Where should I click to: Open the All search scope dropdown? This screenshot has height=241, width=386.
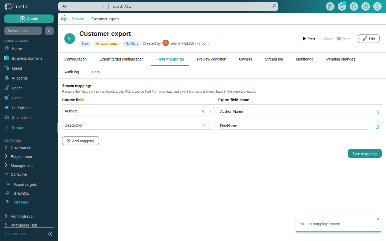[83, 6]
